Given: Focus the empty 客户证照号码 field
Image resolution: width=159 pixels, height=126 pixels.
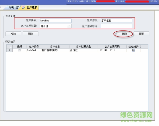Looking at the screenshot, I should pyautogui.click(x=116, y=26).
